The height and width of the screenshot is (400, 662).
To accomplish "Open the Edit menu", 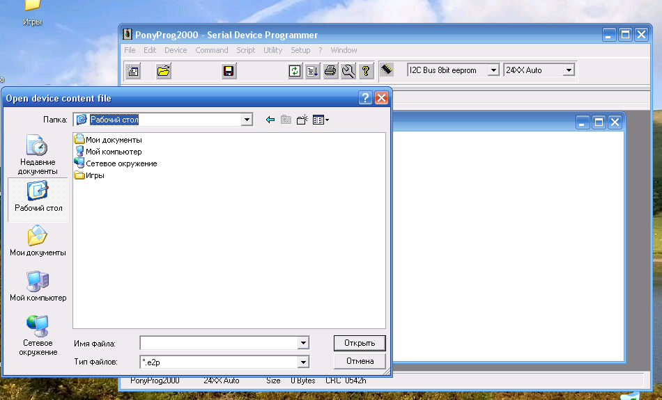I will [x=150, y=50].
